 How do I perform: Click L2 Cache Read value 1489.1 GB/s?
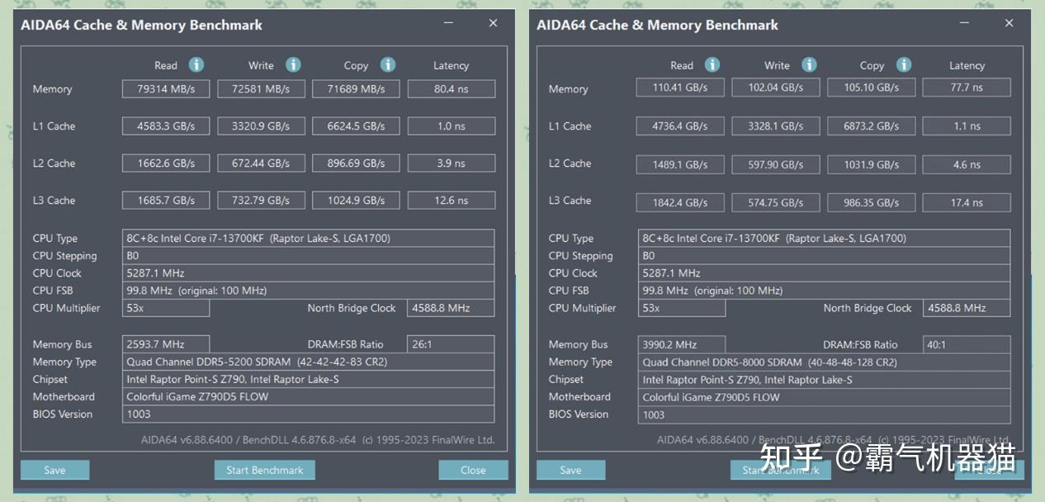pyautogui.click(x=681, y=164)
